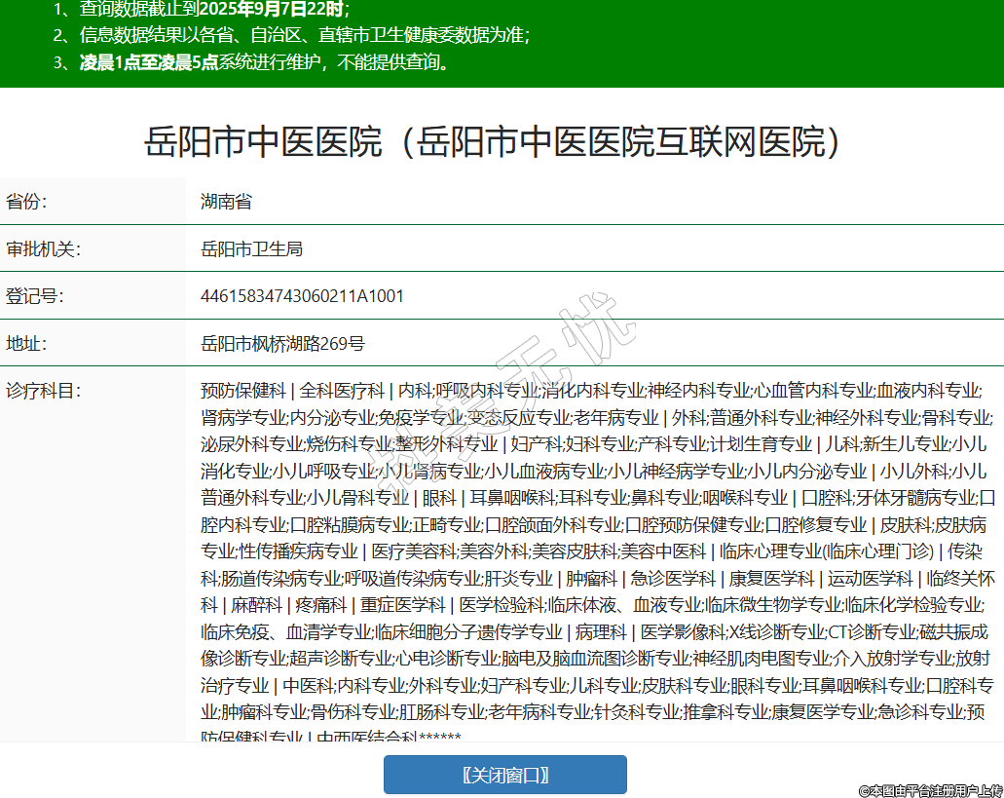Screen dimensions: 1004x798
Task: Select the 地址 field label
Action: click(27, 343)
